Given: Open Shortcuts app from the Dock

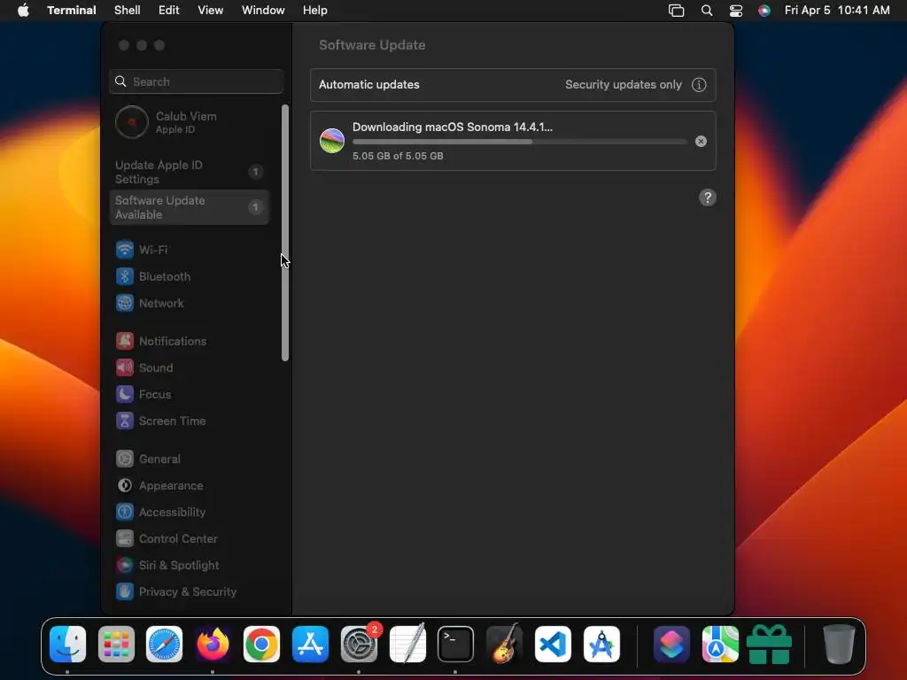Looking at the screenshot, I should pos(671,645).
